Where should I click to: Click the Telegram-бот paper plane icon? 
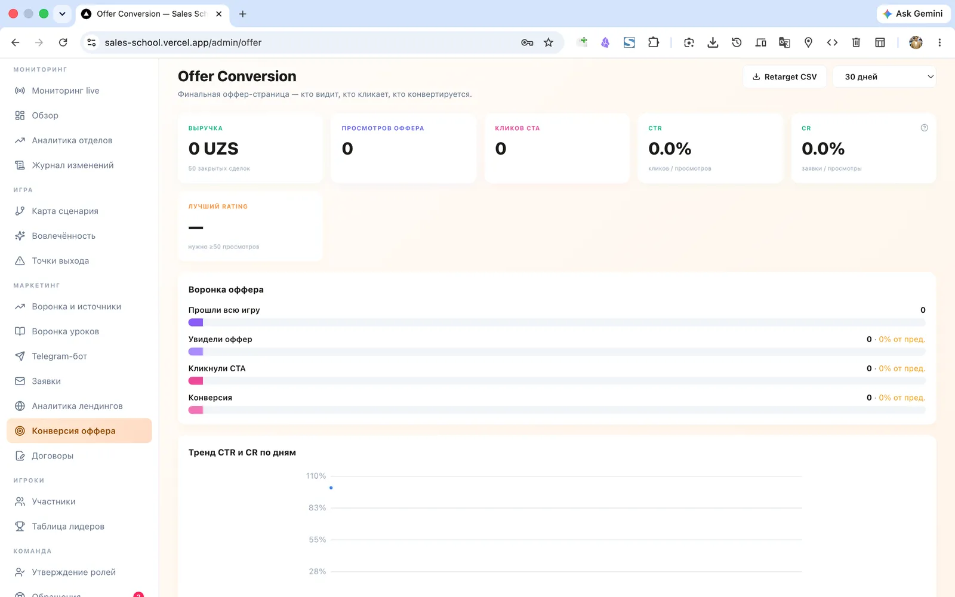pyautogui.click(x=20, y=356)
